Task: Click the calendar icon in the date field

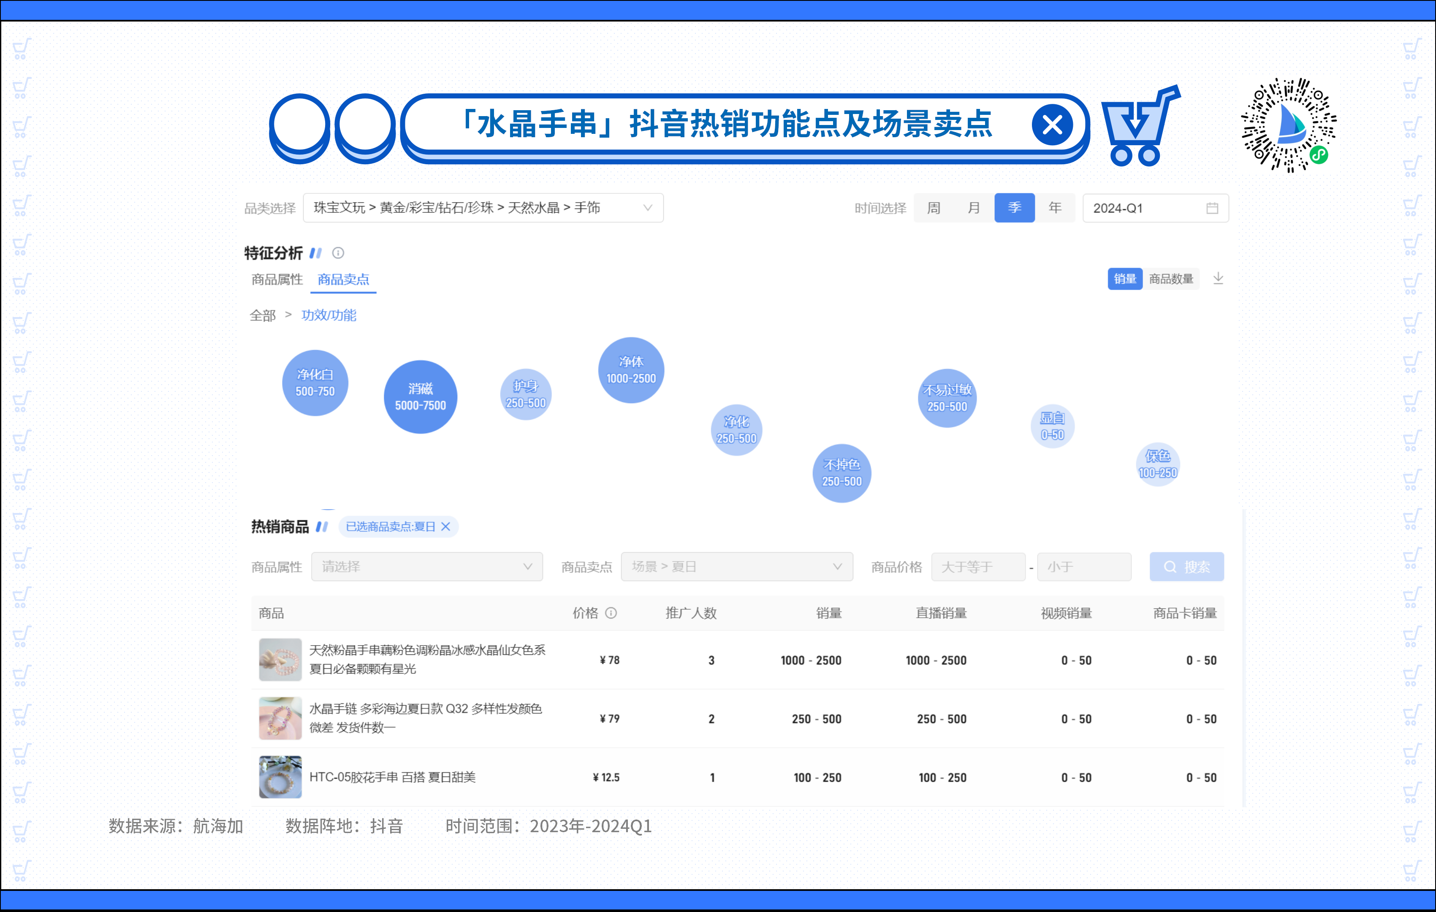Action: [x=1212, y=208]
